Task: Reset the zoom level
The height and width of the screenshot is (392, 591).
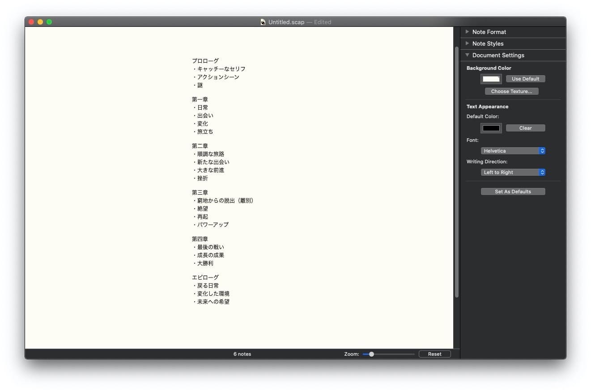Action: 434,354
